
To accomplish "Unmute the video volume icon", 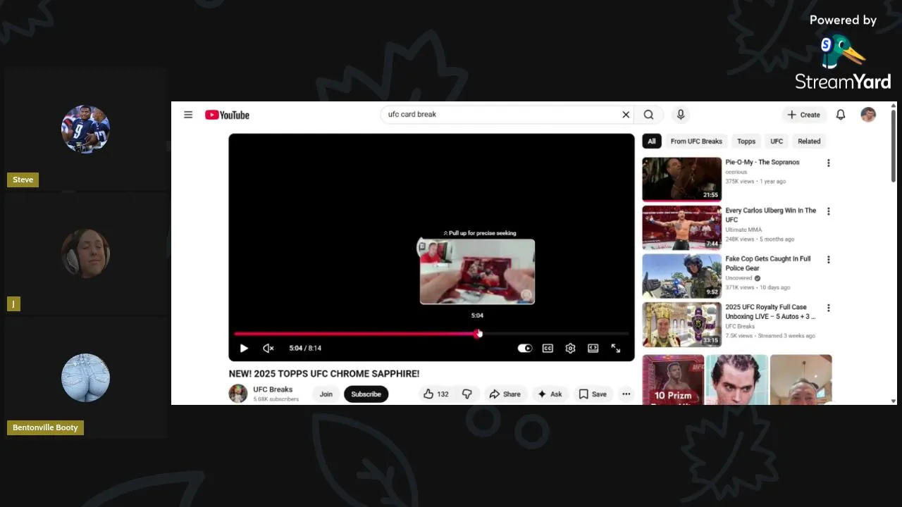I will [x=268, y=349].
